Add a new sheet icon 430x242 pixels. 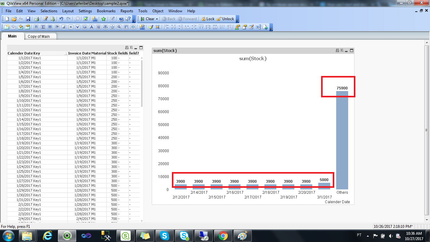(x=7, y=27)
